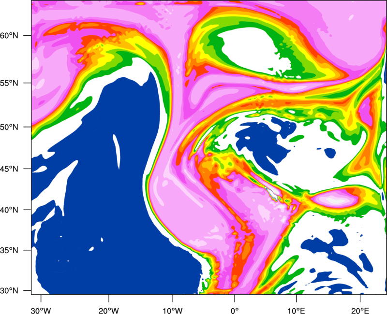Click the 50°N latitude label
Viewport: 387px width, 314px height.
tap(9, 127)
